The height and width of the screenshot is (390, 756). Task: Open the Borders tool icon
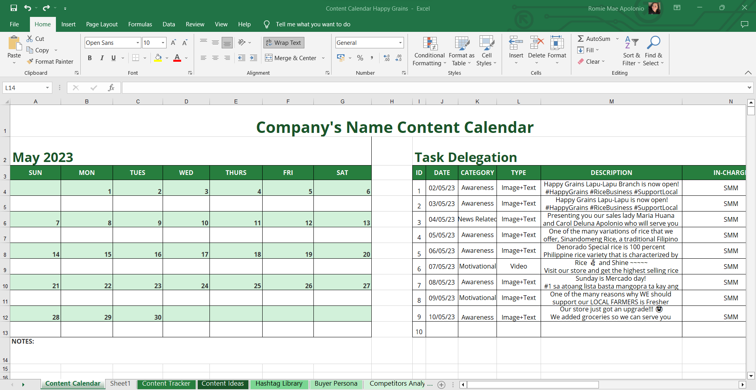(136, 58)
